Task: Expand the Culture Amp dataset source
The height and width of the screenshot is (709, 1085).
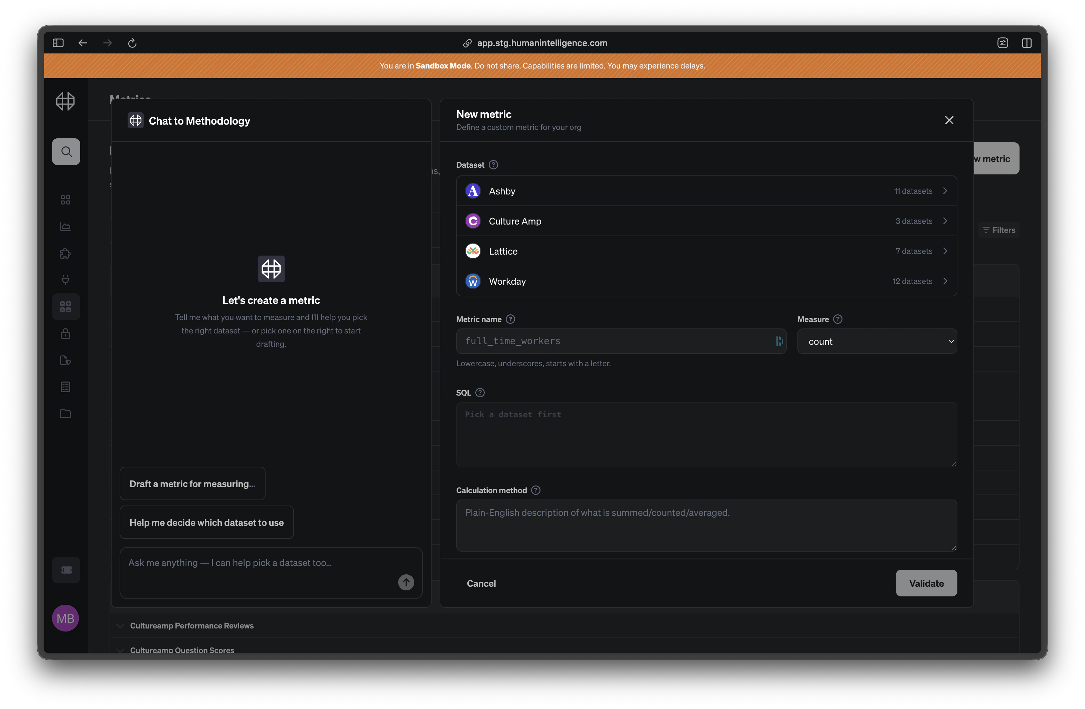Action: pyautogui.click(x=706, y=221)
